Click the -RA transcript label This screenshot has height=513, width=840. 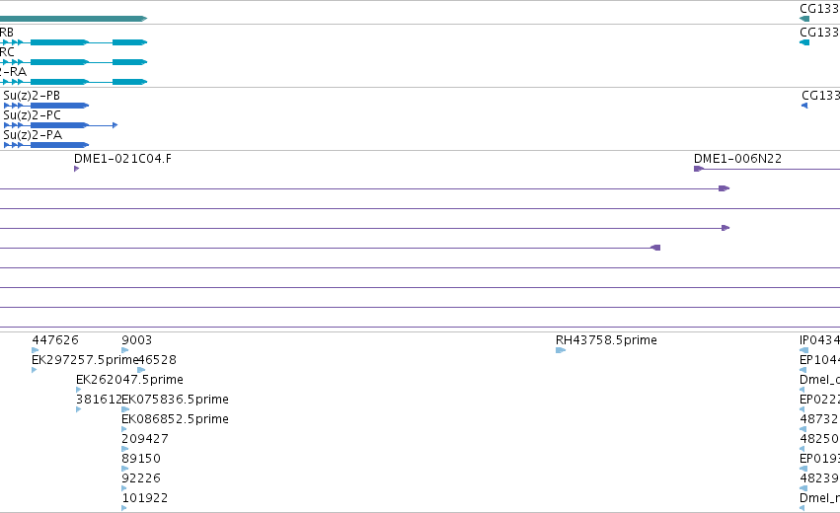click(13, 72)
